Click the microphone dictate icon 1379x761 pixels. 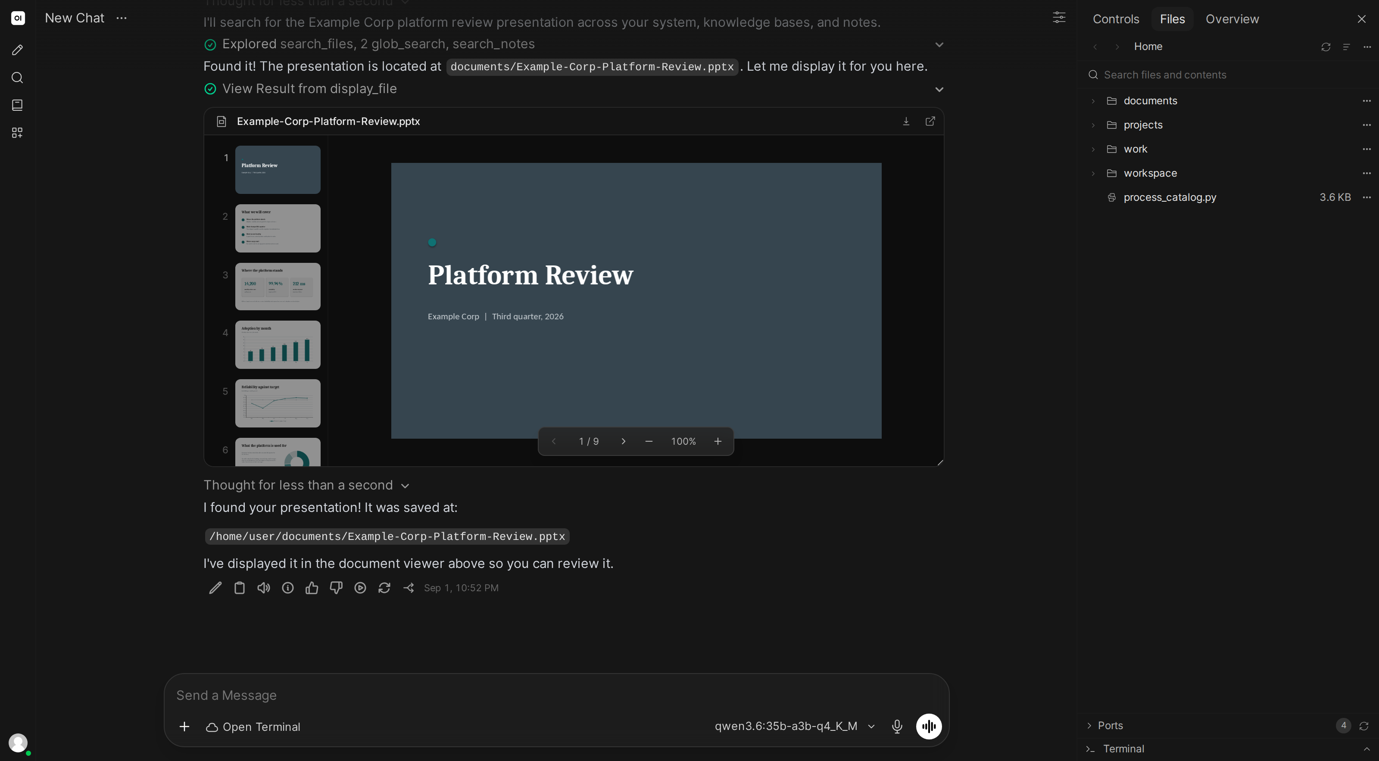point(897,726)
